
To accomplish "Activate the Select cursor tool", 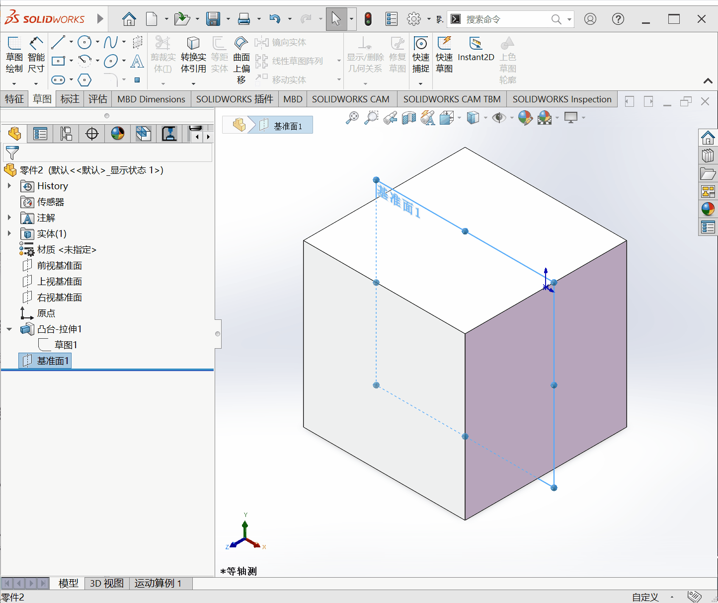I will click(x=336, y=19).
